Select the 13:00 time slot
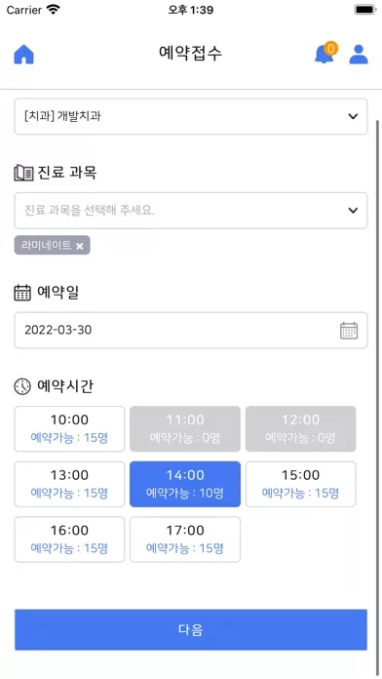This screenshot has width=382, height=679. point(69,484)
